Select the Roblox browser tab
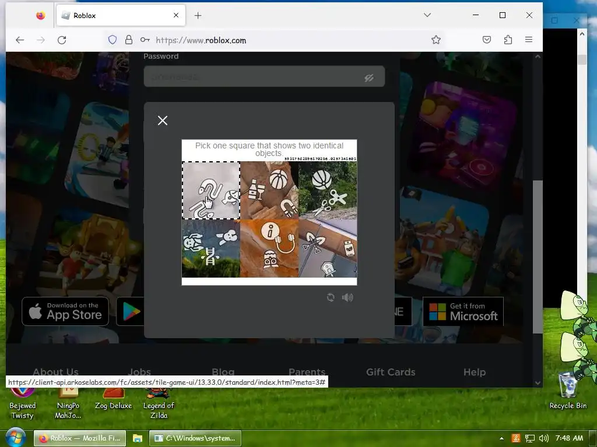 pyautogui.click(x=121, y=16)
